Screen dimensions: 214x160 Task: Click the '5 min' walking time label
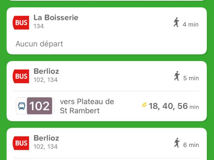[x=191, y=78]
